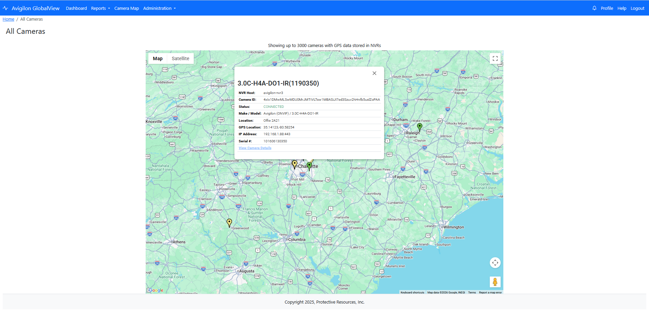This screenshot has width=649, height=311.
Task: Switch the map to Map view
Action: 158,58
